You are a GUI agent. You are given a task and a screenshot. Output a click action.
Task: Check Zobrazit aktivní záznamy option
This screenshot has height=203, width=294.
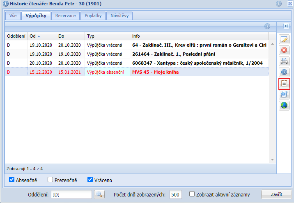(x=192, y=194)
